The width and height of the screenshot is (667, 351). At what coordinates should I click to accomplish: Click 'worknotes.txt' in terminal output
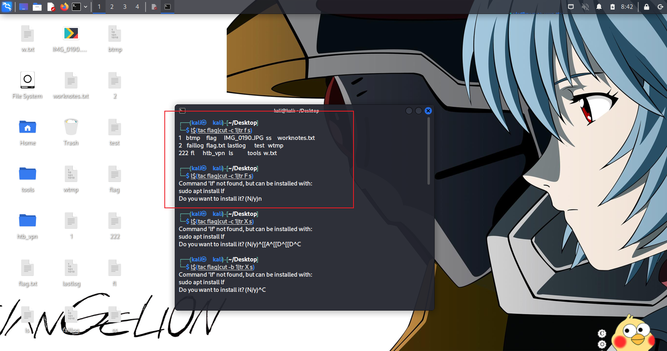[x=296, y=138]
